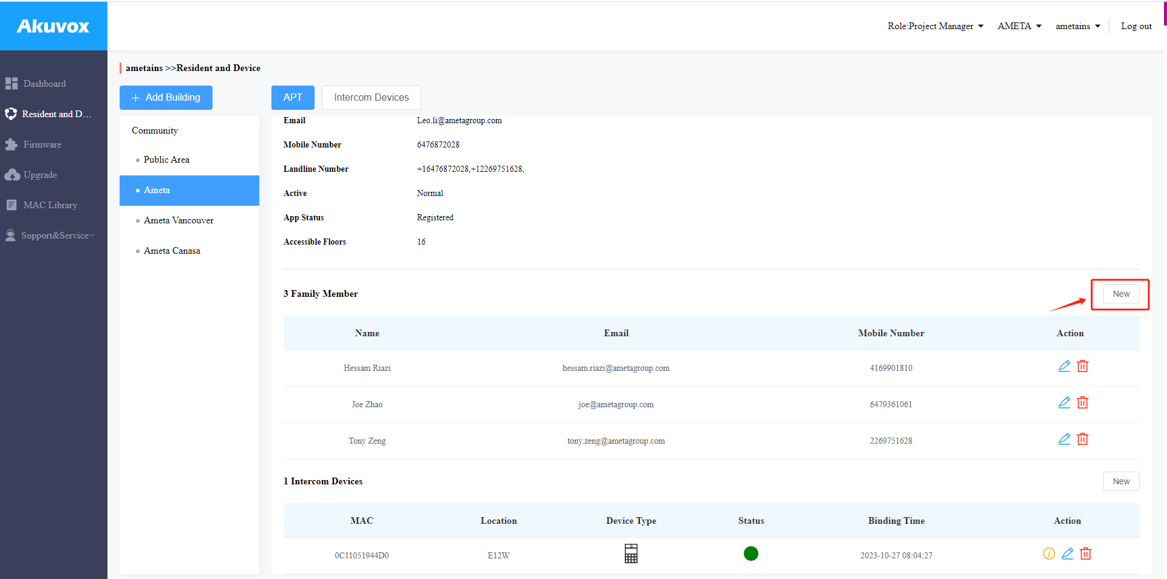Open MAC Library menu item
Screen dimensions: 1167x579
[50, 205]
